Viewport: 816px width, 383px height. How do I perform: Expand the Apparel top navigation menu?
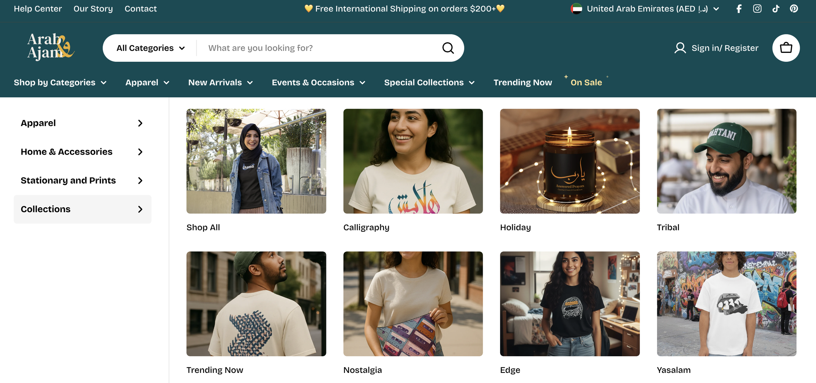click(x=147, y=83)
